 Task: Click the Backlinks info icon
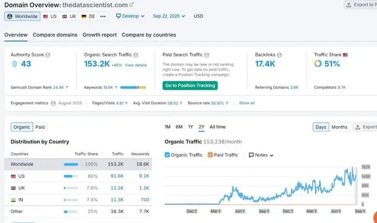[x=279, y=54]
